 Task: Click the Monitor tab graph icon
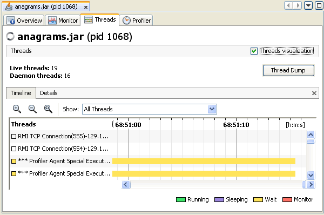point(52,21)
